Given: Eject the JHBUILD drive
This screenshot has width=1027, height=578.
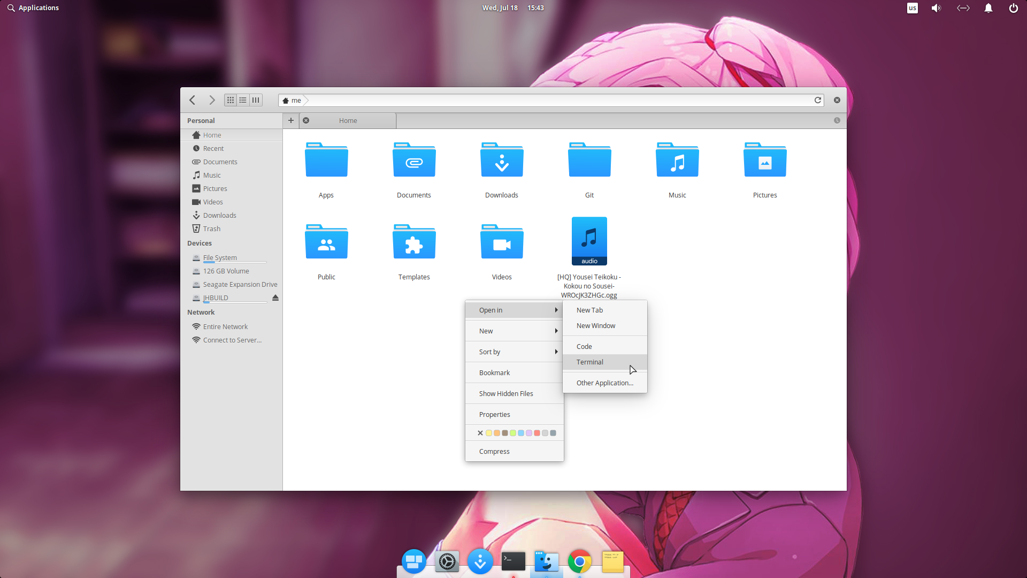Looking at the screenshot, I should [x=275, y=298].
